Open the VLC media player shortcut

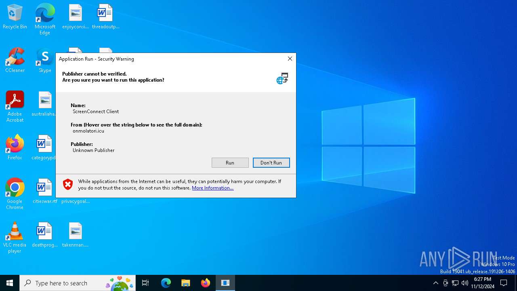click(15, 238)
